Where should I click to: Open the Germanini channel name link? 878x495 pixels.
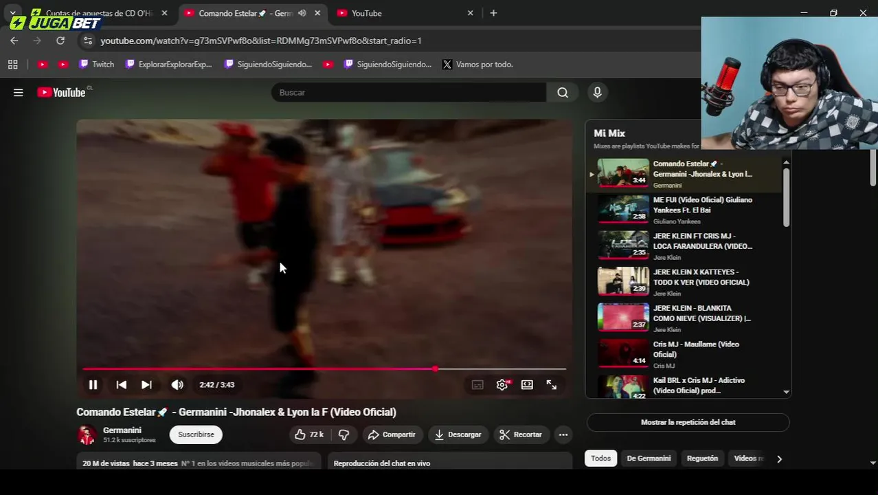click(x=122, y=430)
